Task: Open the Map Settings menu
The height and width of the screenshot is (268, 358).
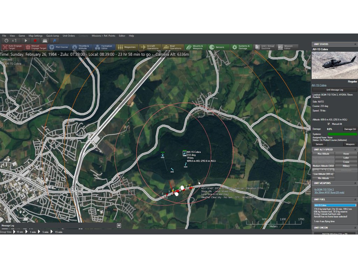Action: [36, 36]
